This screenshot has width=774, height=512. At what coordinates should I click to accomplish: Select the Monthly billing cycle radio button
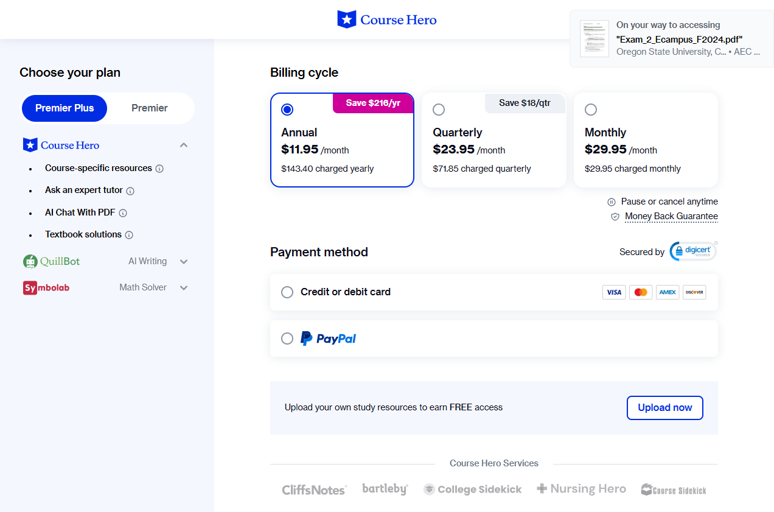(590, 110)
